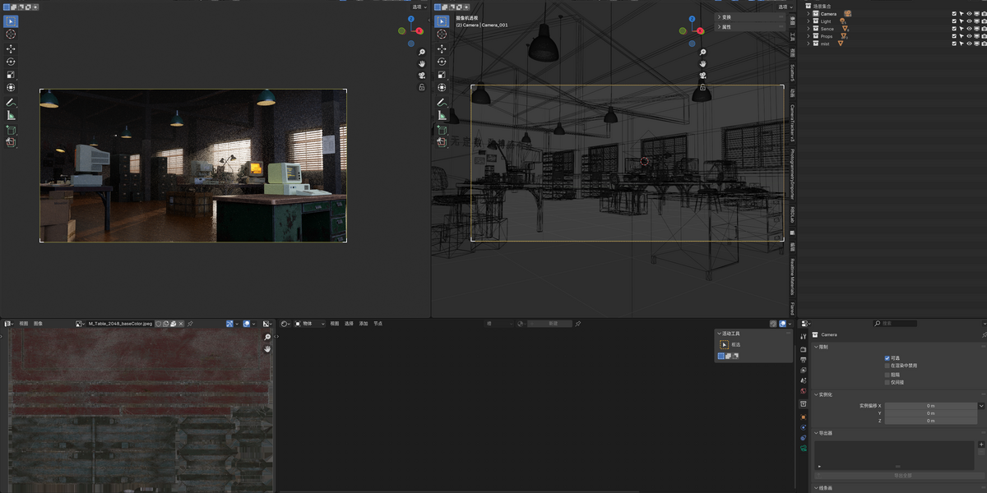
Task: Uncheck the Props collection exclude checkbox
Action: coord(954,36)
